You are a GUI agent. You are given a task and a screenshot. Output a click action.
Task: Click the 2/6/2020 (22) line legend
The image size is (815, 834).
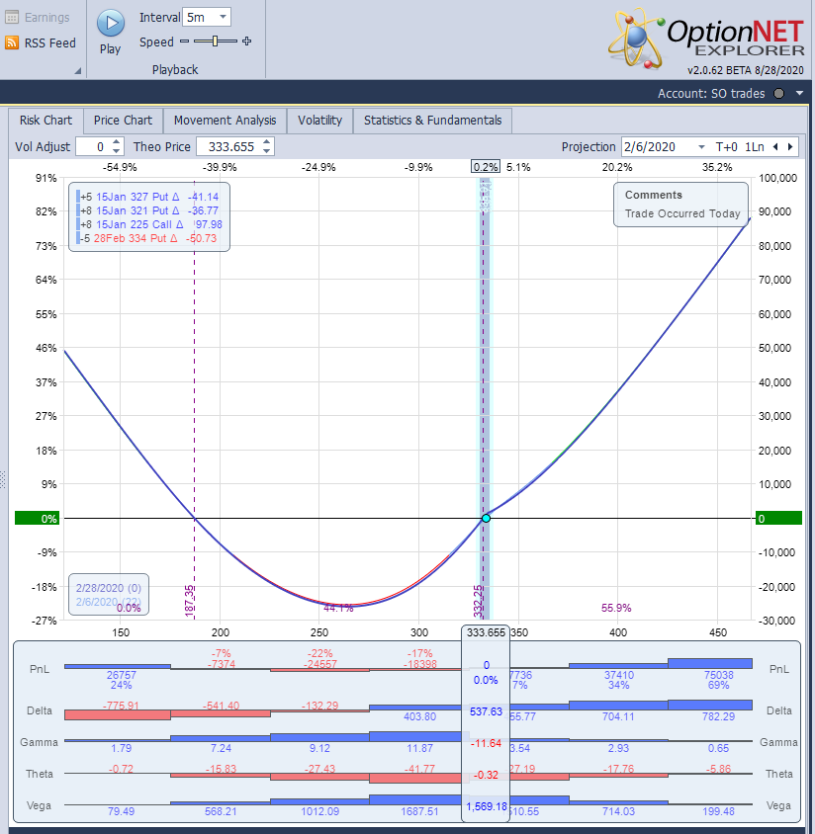(108, 602)
